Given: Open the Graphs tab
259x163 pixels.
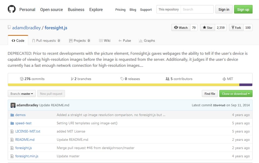Looking at the screenshot, I should click(147, 40).
